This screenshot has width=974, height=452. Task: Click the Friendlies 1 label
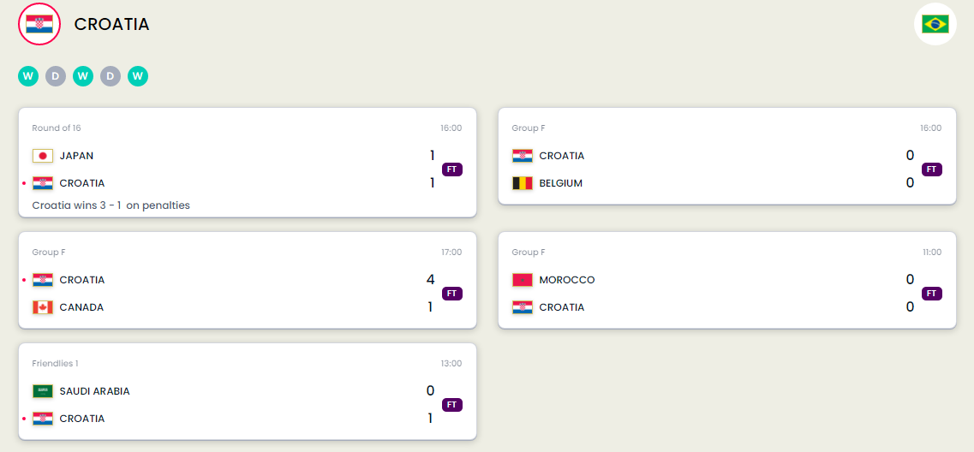click(56, 364)
